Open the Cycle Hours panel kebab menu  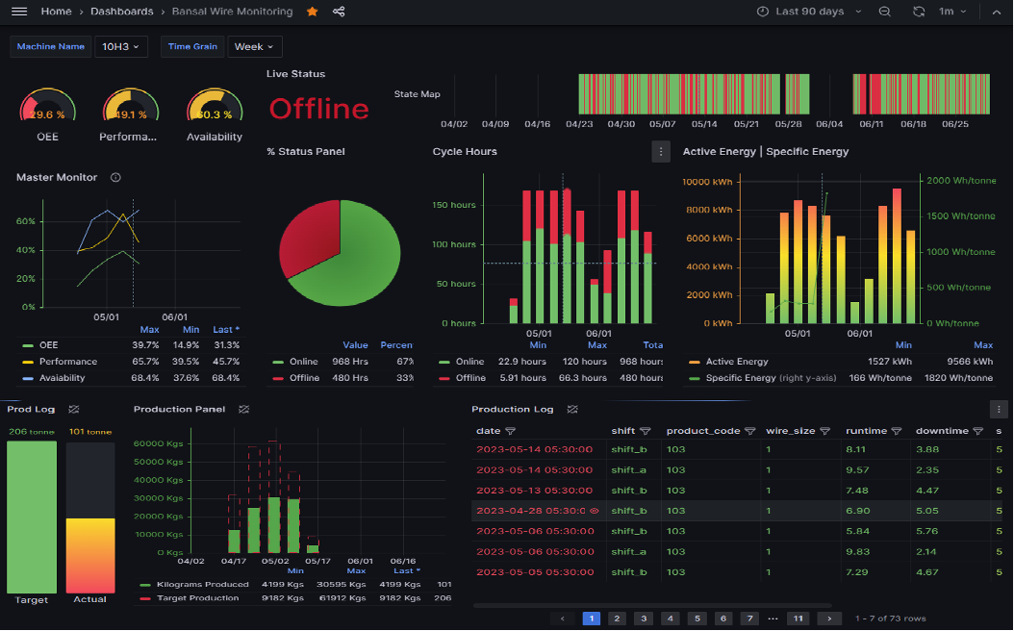point(660,151)
